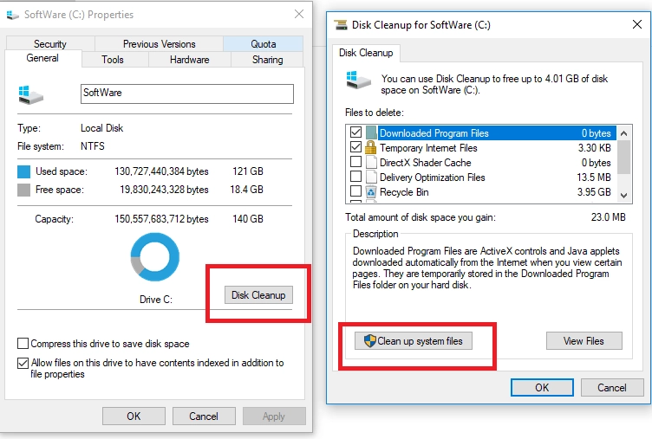652x439 pixels.
Task: Select the Downloaded Program Files row text
Action: [x=434, y=133]
